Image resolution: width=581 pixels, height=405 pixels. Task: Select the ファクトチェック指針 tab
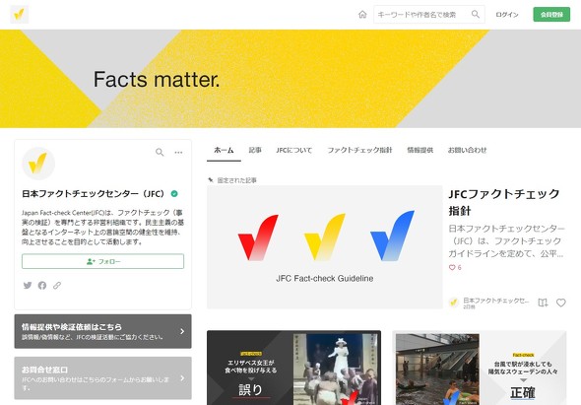click(x=359, y=150)
